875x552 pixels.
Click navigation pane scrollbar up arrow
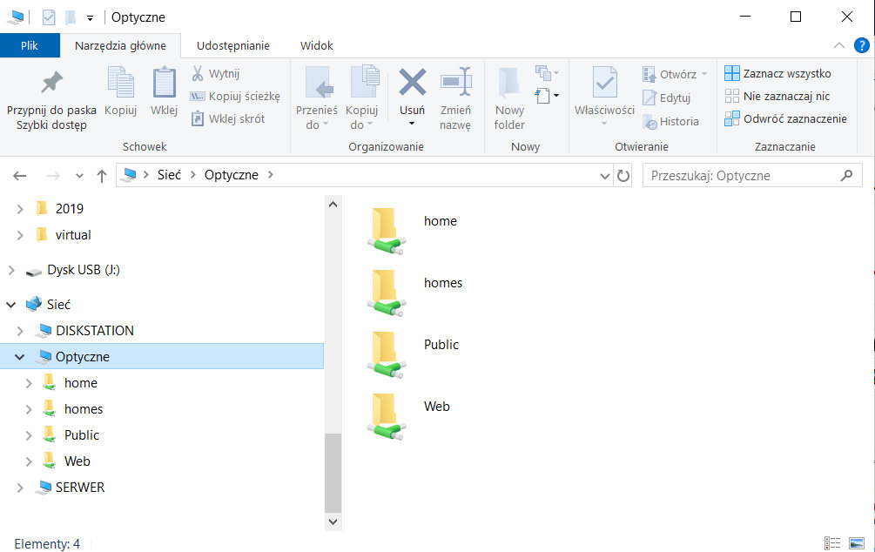[x=333, y=205]
